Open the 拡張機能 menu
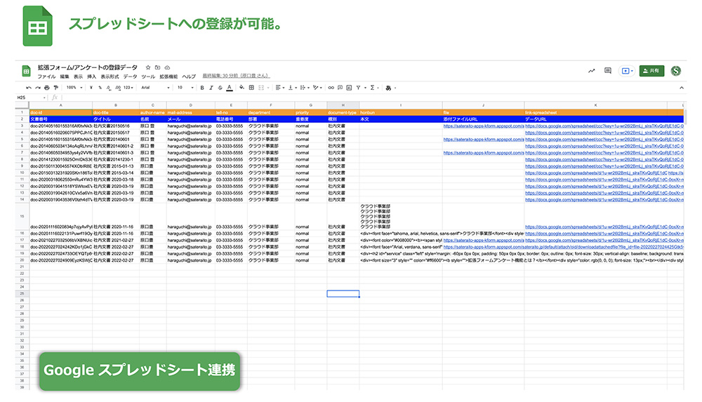Viewport: 702px width, 402px height. click(168, 76)
